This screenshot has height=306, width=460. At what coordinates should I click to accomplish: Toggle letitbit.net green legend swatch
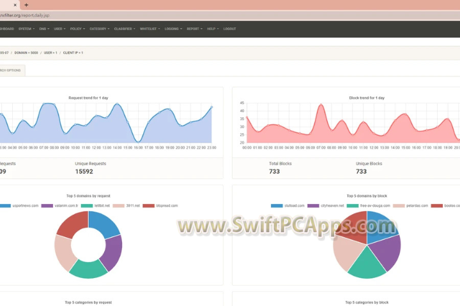[x=87, y=206]
